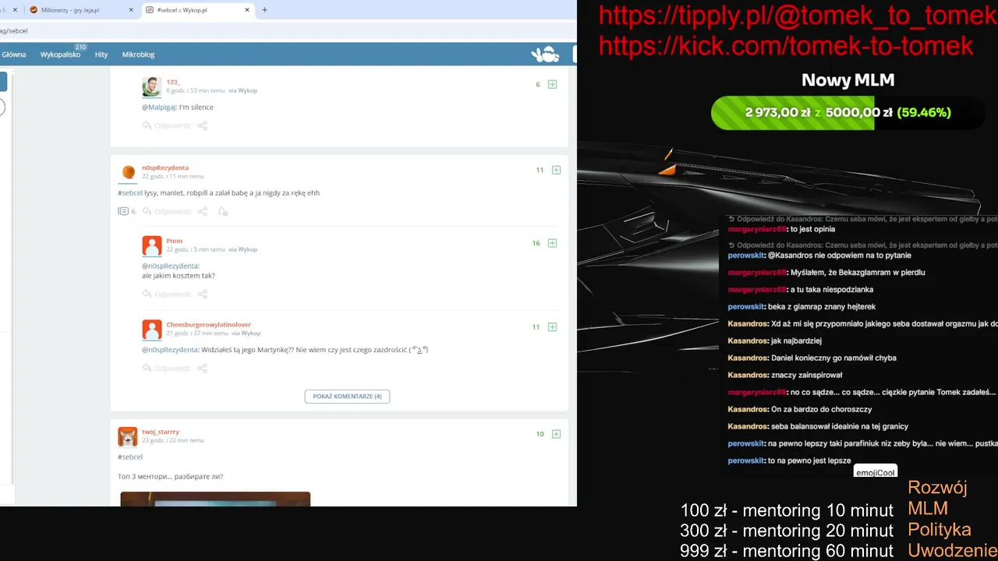Open 123_ username link

pos(173,82)
